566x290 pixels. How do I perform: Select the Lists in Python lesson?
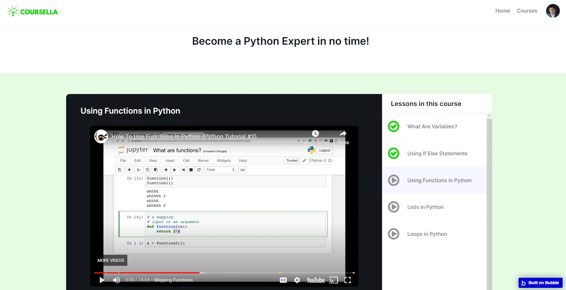425,207
